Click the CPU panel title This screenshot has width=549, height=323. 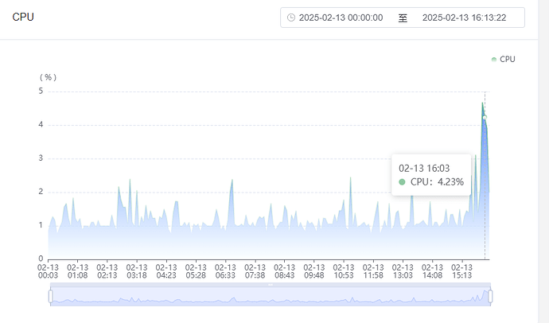click(x=23, y=17)
